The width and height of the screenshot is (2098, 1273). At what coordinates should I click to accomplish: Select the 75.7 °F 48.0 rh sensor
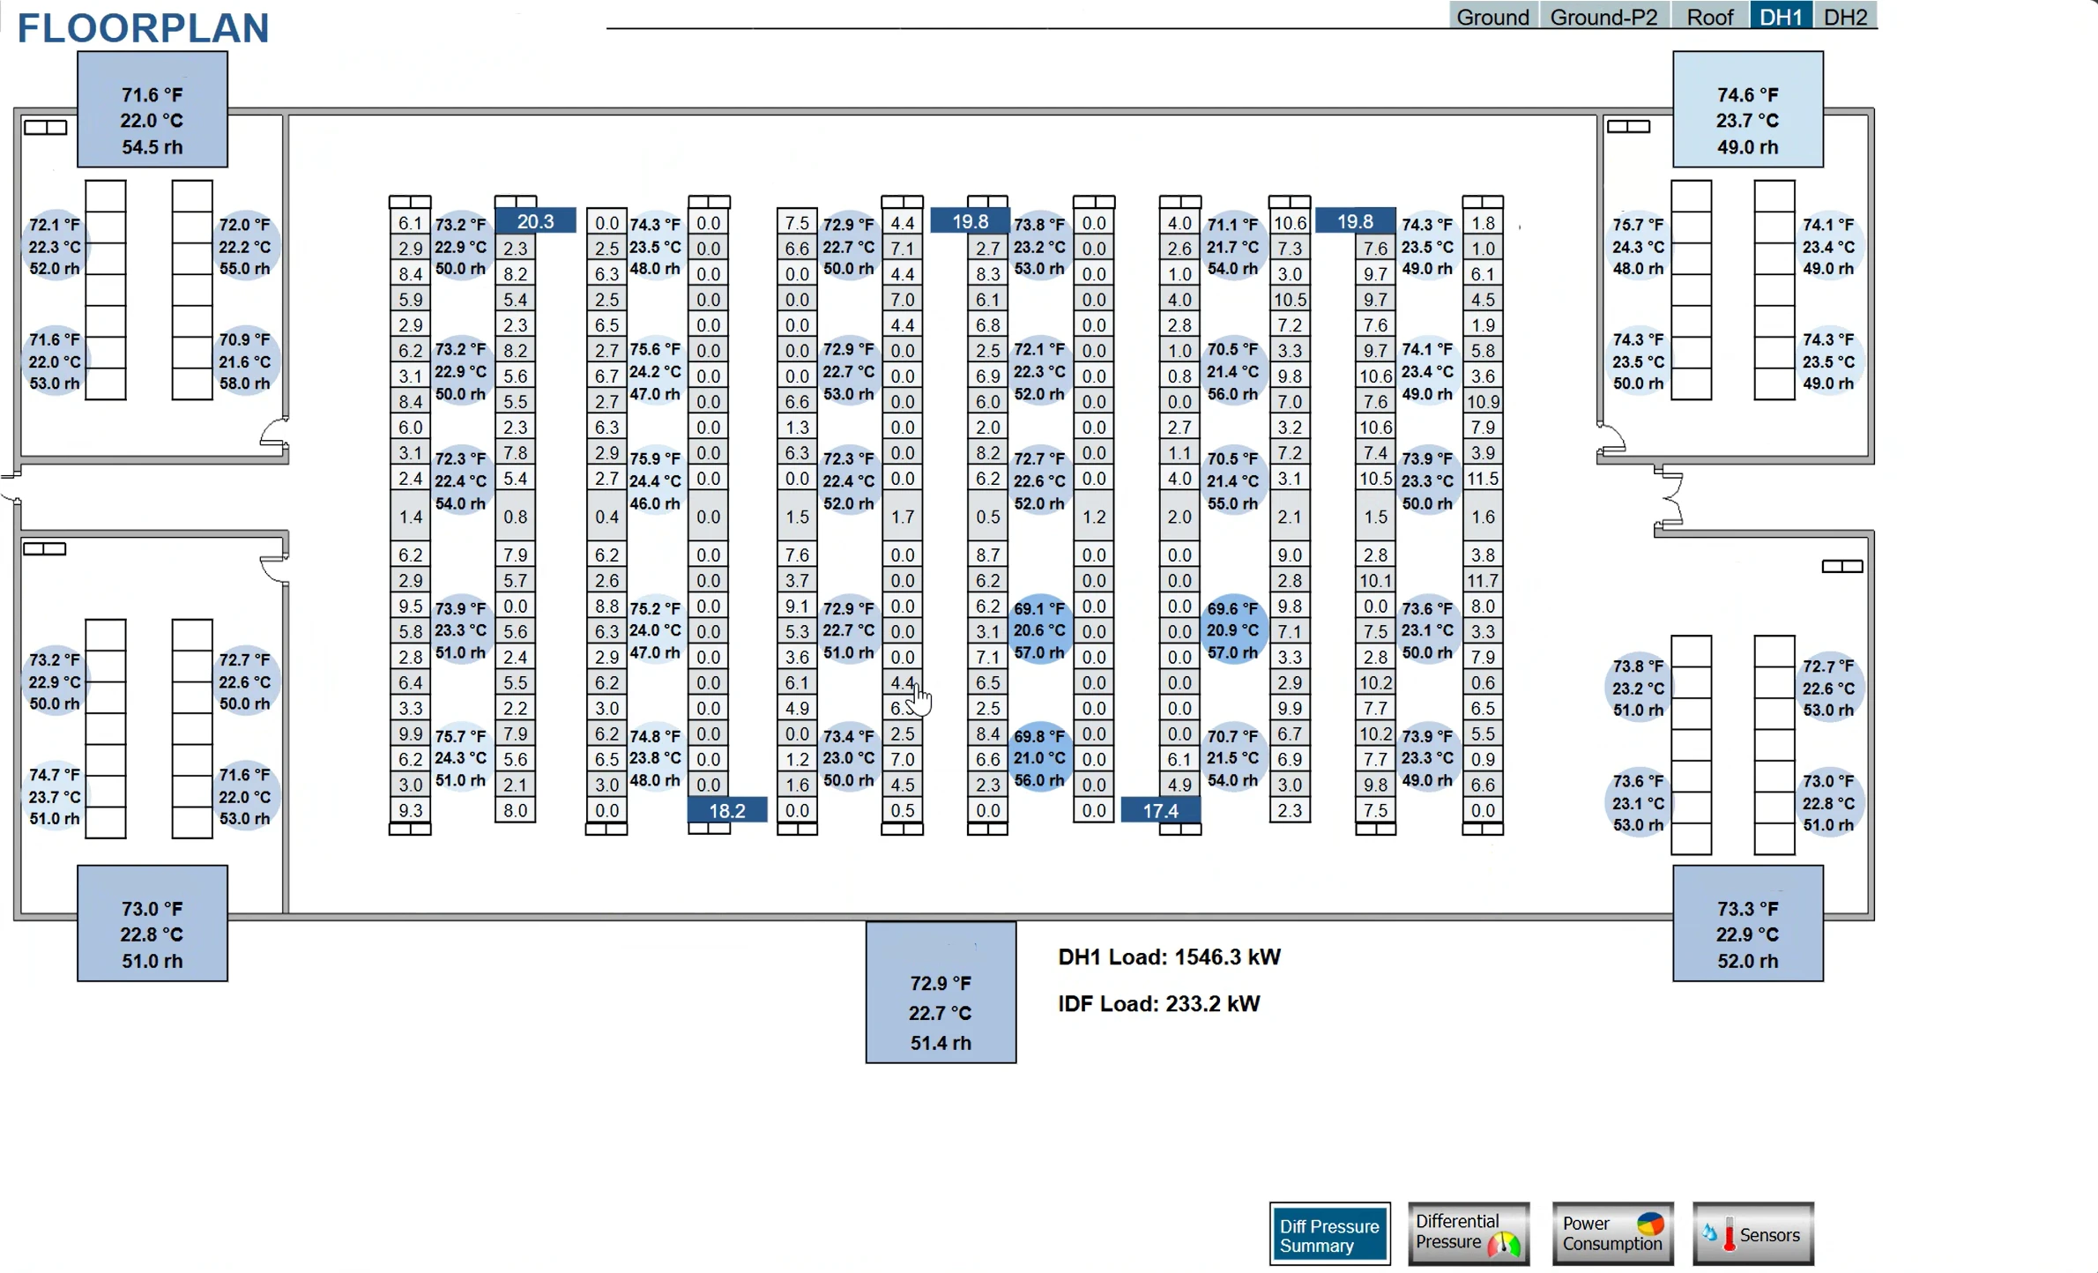pyautogui.click(x=1638, y=246)
